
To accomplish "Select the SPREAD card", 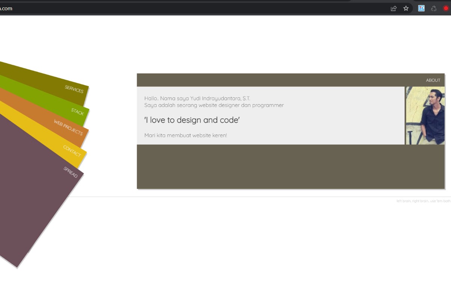I will click(70, 172).
